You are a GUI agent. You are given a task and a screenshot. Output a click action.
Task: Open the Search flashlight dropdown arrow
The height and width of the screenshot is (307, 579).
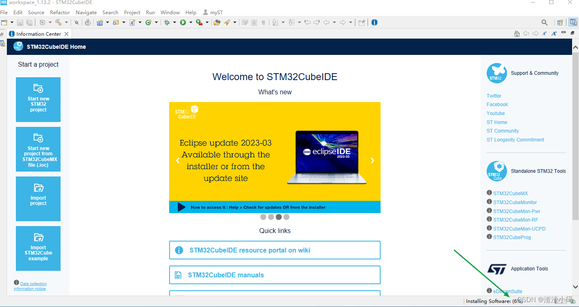coord(235,22)
